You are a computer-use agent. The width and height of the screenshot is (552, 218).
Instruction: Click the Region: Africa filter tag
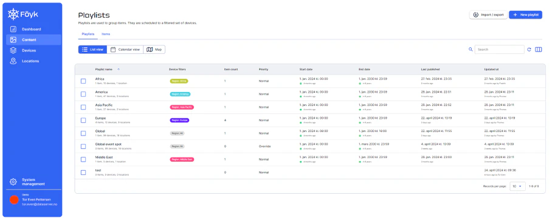(x=179, y=81)
